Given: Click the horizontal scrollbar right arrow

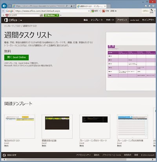Looking at the screenshot, I should [153, 160].
